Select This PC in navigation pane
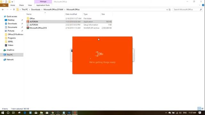 coord(12,55)
